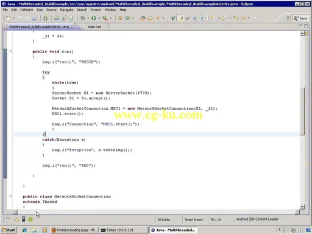
Task: Open the Refactor menu
Action: click(x=27, y=10)
